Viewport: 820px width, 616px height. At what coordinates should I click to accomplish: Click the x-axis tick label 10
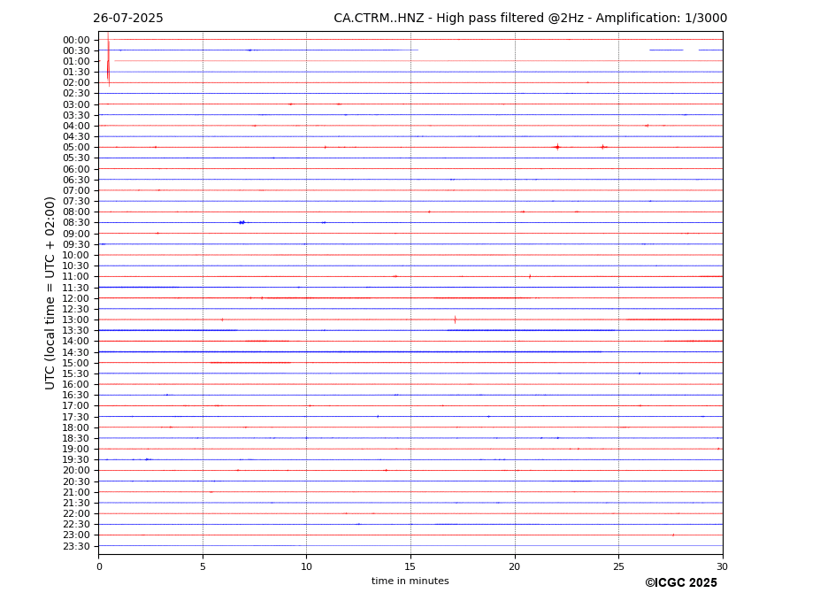tap(306, 566)
